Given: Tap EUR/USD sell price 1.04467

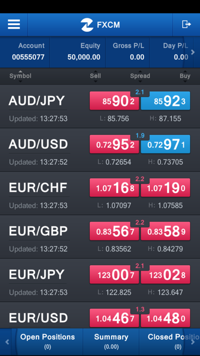Looking at the screenshot, I should (x=114, y=318).
